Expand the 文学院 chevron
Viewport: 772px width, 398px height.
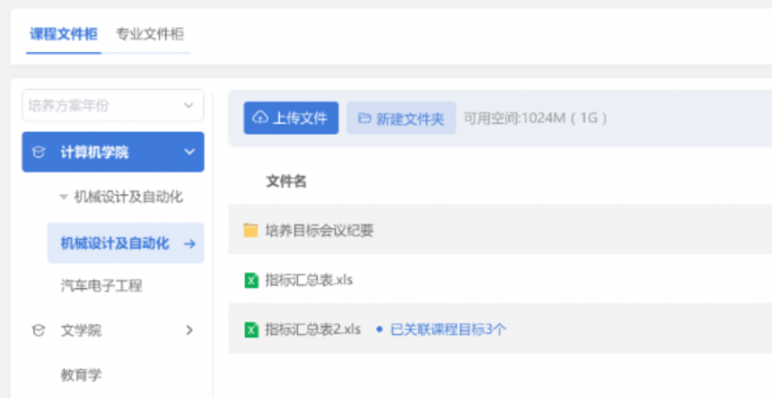(x=189, y=331)
